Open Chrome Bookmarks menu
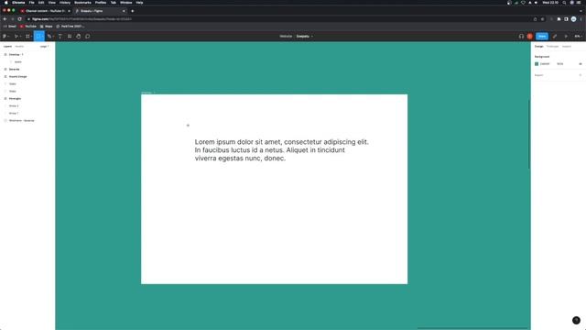Image resolution: width=586 pixels, height=330 pixels. pyautogui.click(x=83, y=3)
